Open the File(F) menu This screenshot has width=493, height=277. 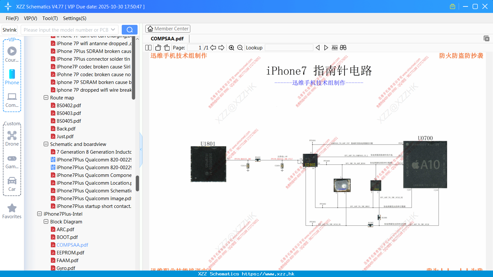pyautogui.click(x=12, y=18)
